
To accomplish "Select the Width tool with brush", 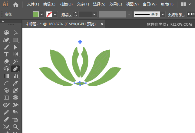I will 6,127.
